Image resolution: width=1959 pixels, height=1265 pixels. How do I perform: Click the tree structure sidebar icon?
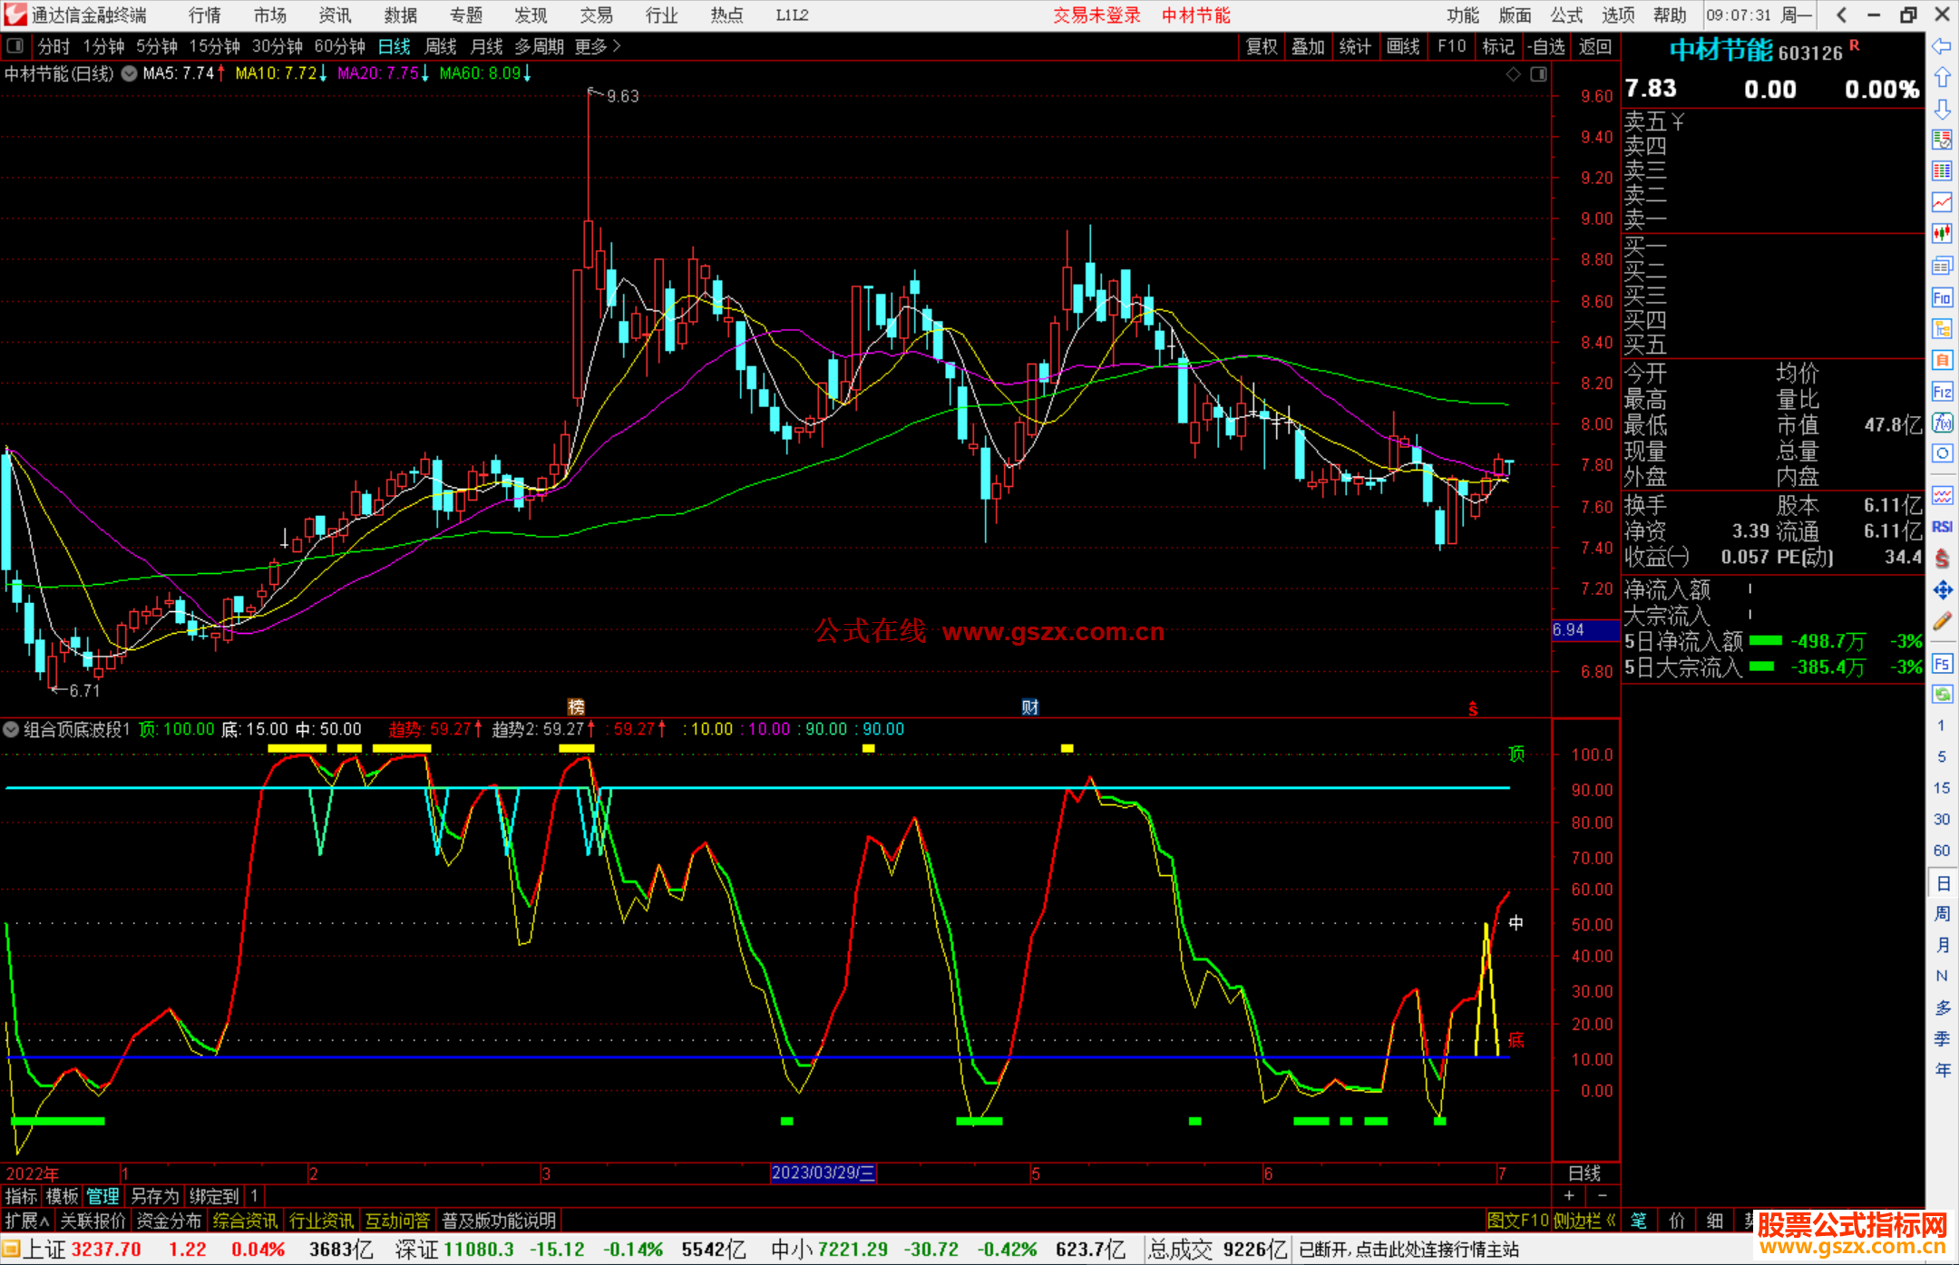[x=1942, y=328]
